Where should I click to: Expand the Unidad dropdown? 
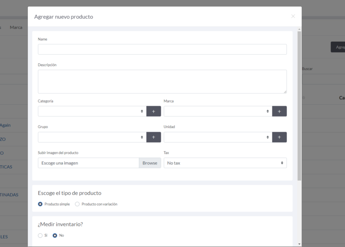click(x=218, y=137)
